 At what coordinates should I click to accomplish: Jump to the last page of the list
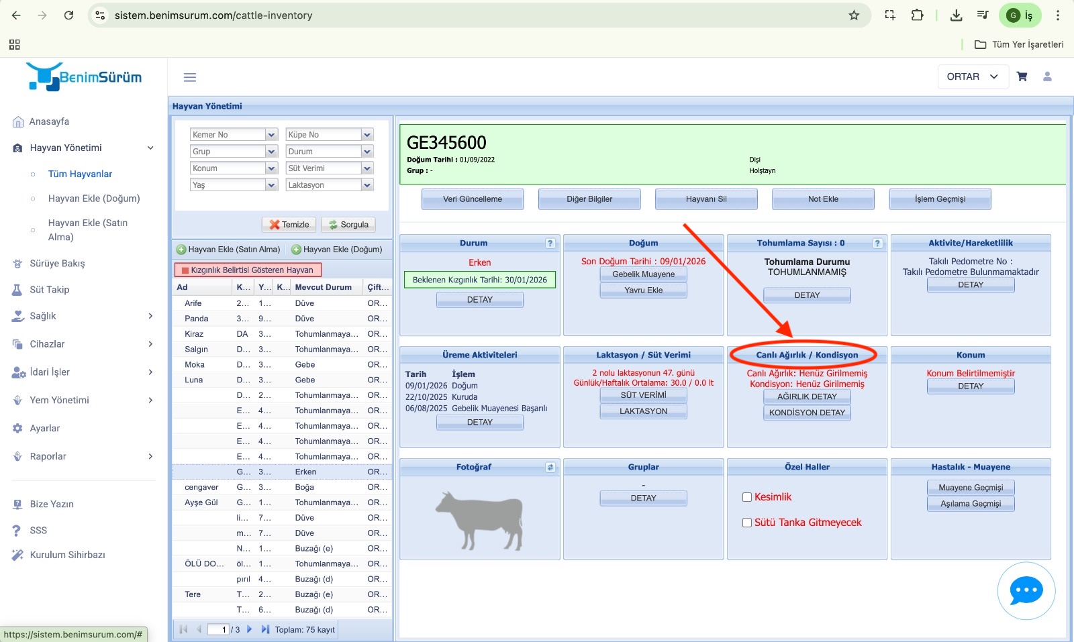265,629
